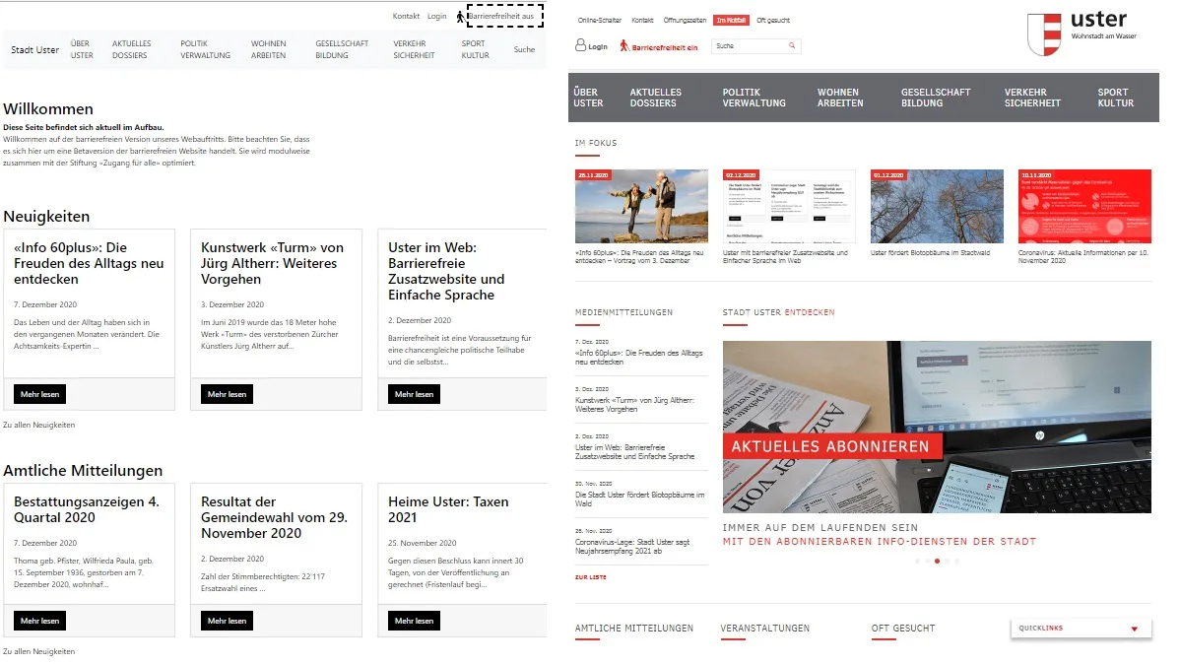Open 'Wohnen Arbeiten' in grey navigation bar
The image size is (1180, 664).
tap(840, 98)
